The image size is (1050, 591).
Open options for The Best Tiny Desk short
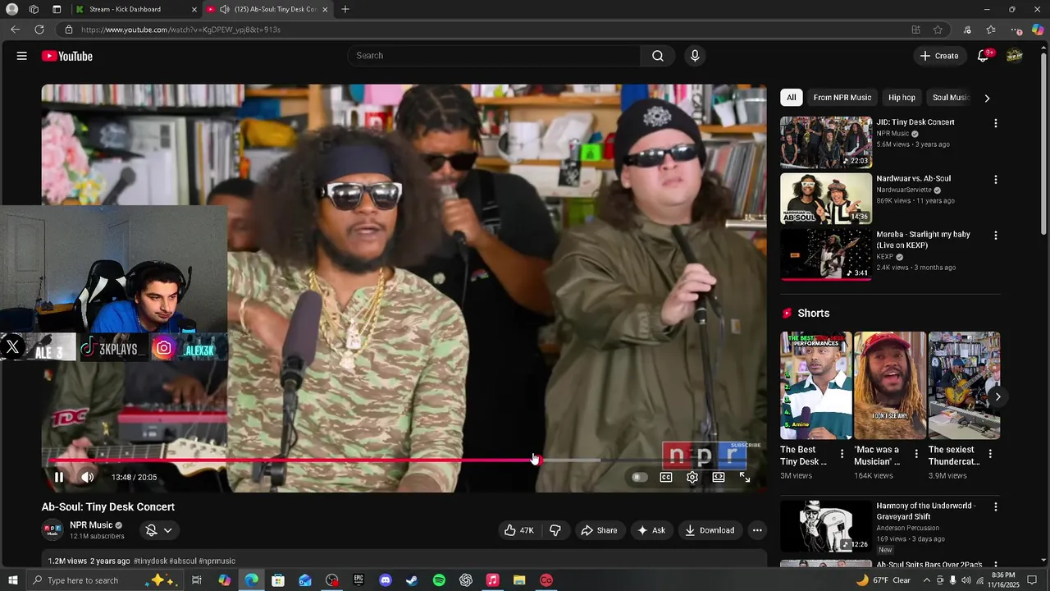842,454
